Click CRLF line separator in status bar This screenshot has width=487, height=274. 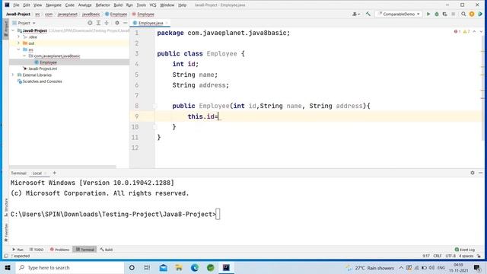[438, 256]
